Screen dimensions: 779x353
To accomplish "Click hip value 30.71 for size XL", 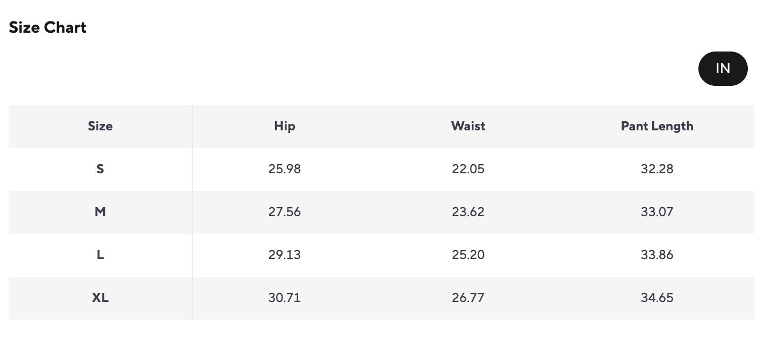I will 284,298.
